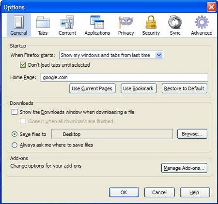Click the Home Page text field
This screenshot has width=218, height=204.
tap(125, 77)
